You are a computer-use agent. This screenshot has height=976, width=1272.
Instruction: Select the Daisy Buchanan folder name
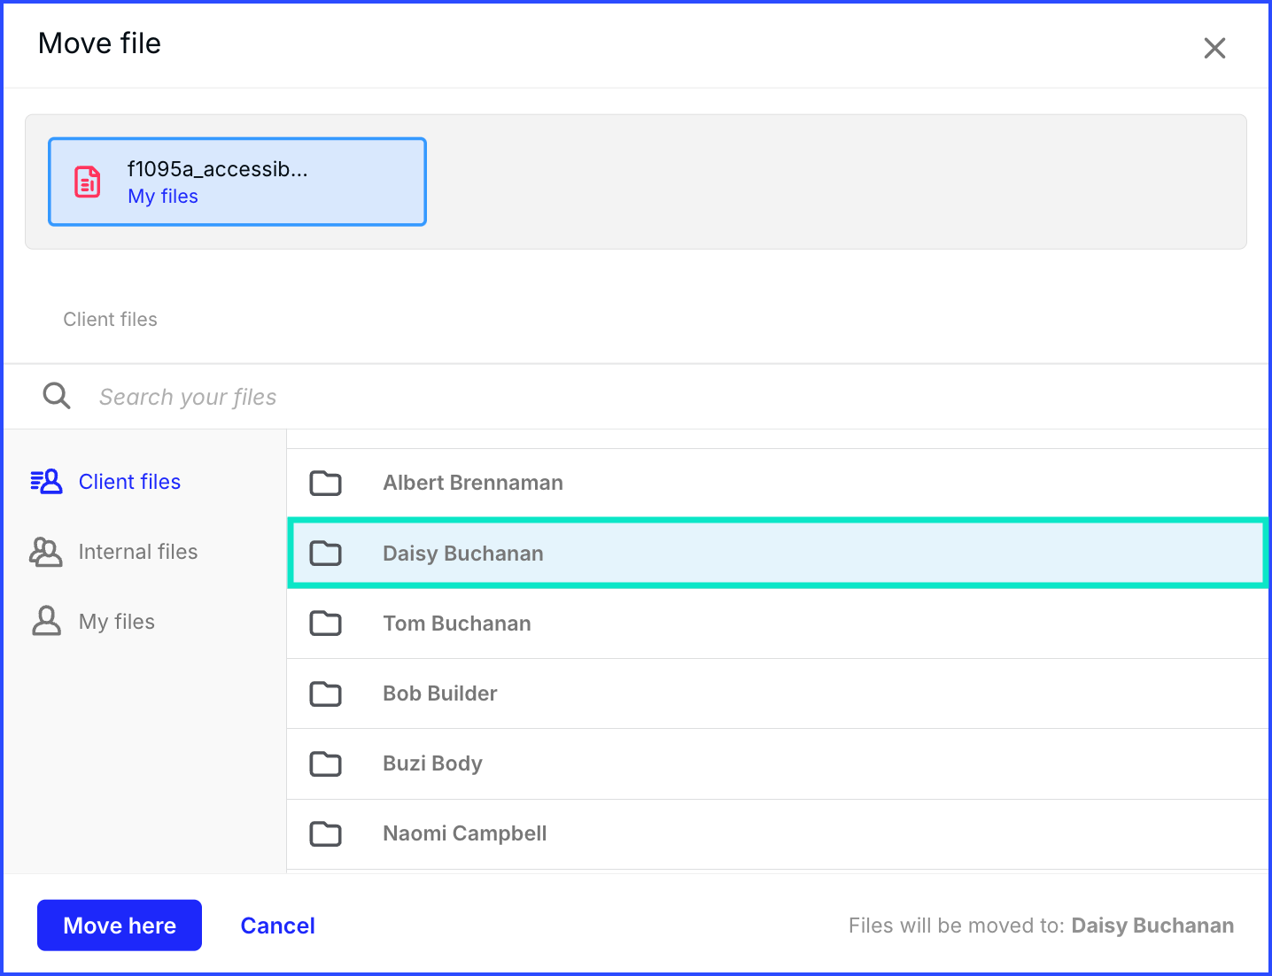click(x=463, y=554)
